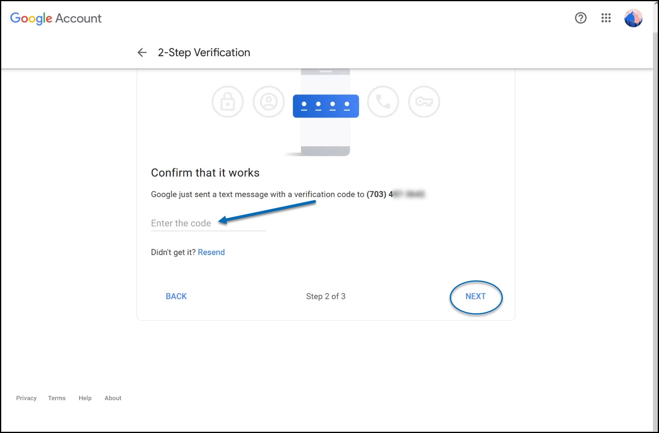659x433 pixels.
Task: Click the blue verification code illustration
Action: (326, 106)
